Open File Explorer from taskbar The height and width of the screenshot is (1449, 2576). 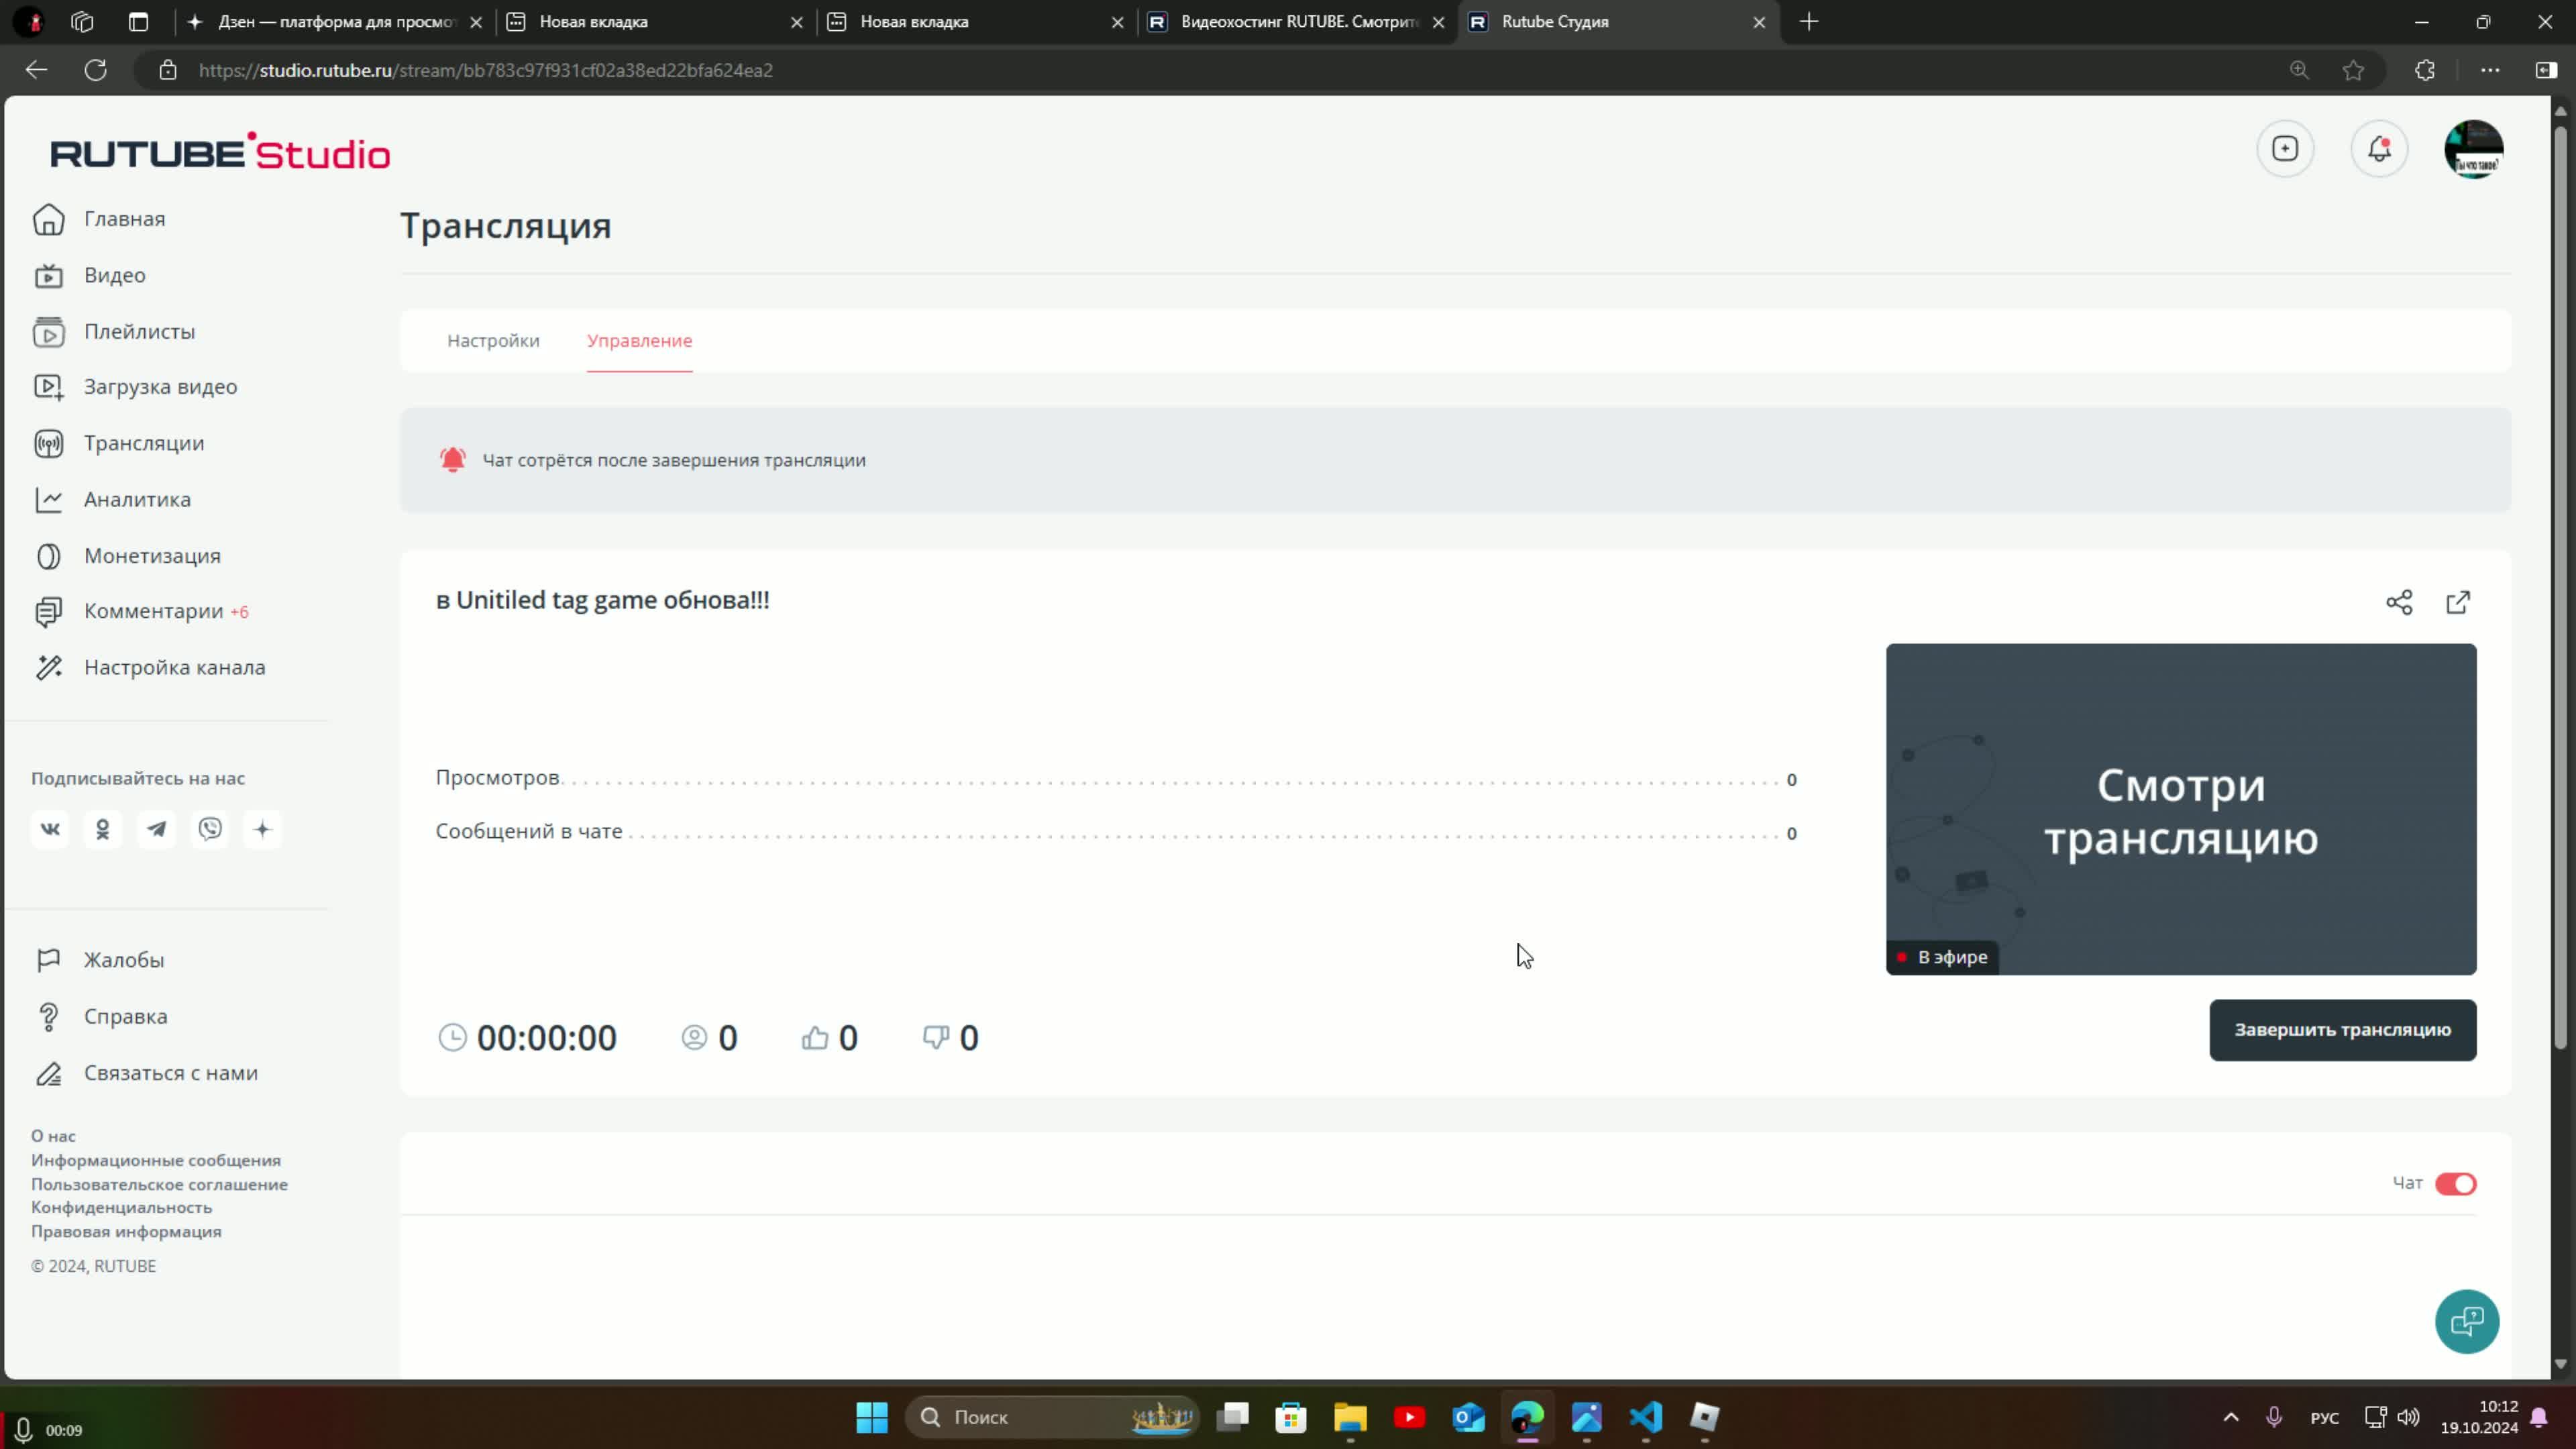point(1350,1417)
